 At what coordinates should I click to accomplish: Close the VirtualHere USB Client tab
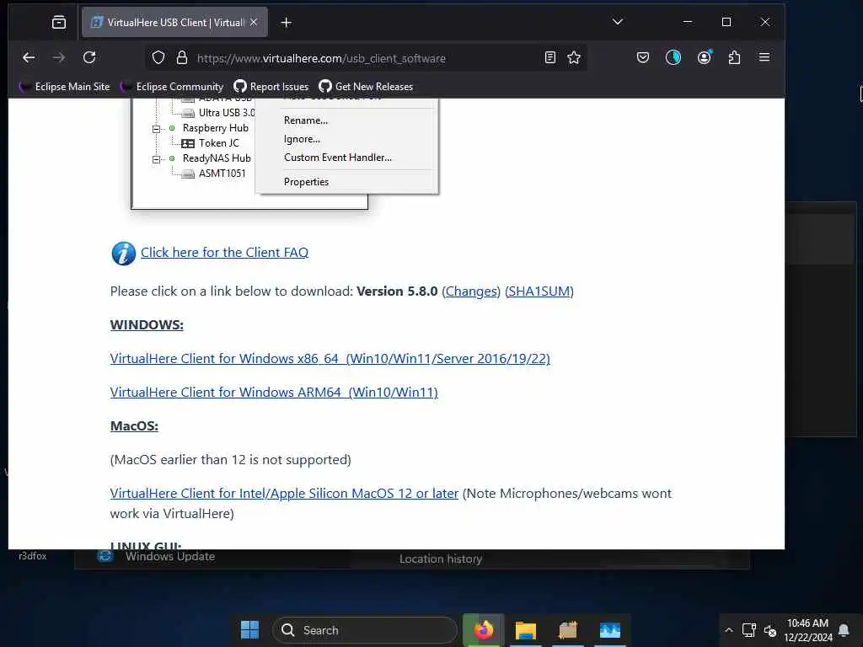click(x=254, y=22)
